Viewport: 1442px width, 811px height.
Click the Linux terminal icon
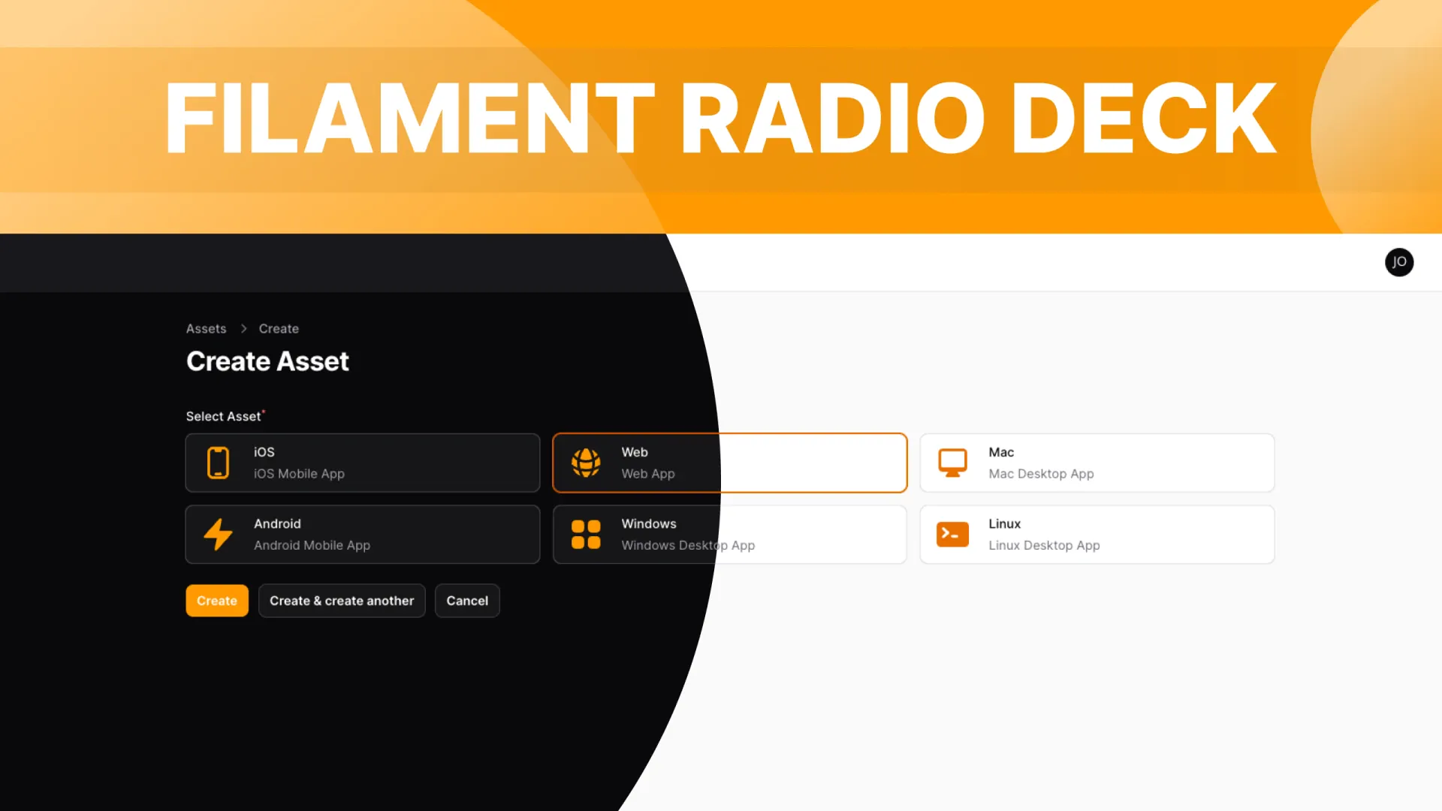click(x=952, y=534)
